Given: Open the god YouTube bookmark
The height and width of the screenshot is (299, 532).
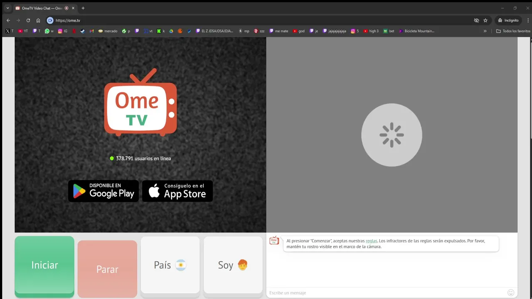Looking at the screenshot, I should [x=298, y=31].
